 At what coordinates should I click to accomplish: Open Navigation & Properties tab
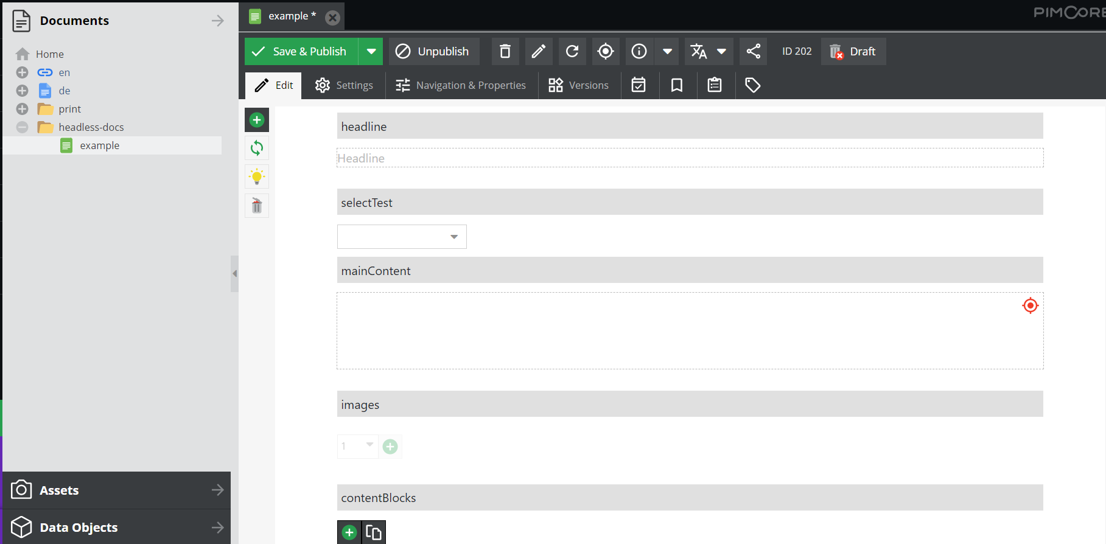click(460, 85)
